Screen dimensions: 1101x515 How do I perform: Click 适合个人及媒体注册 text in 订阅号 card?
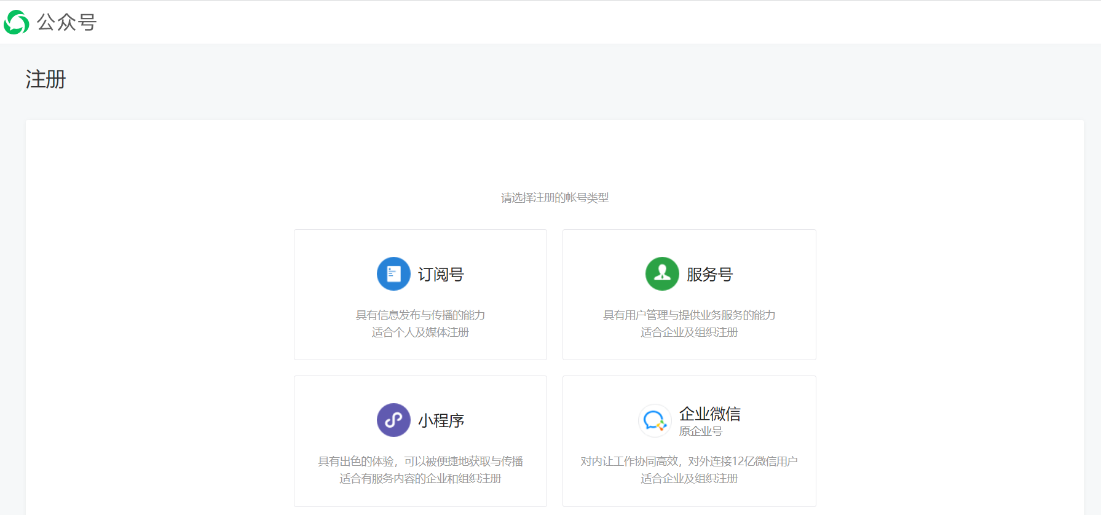coord(420,332)
